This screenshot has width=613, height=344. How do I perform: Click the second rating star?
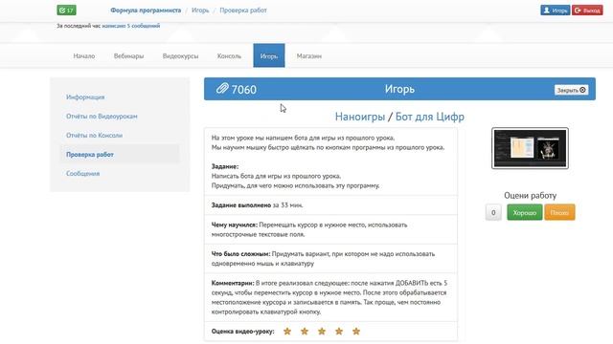pos(305,332)
